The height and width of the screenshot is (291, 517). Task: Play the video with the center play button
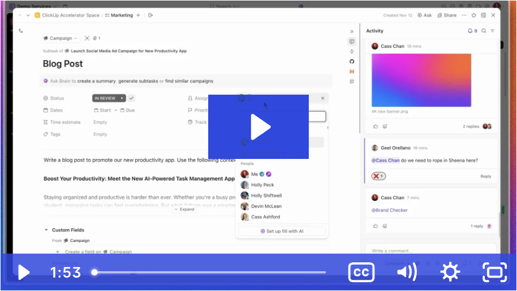click(258, 127)
